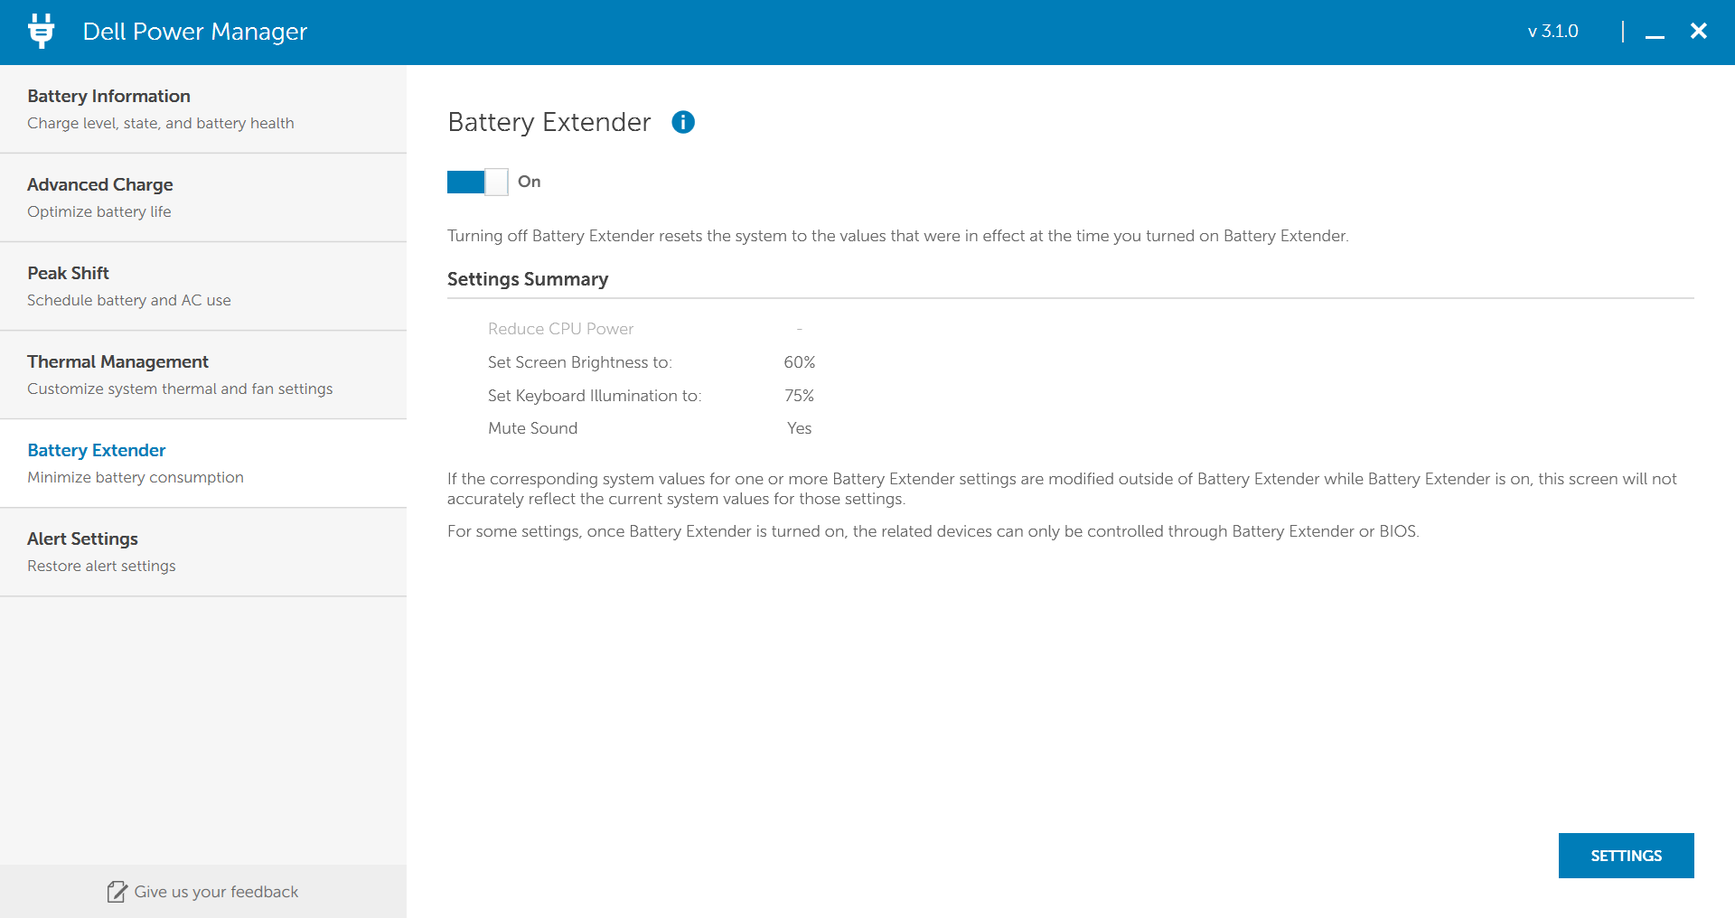Image resolution: width=1735 pixels, height=918 pixels.
Task: Open the Battery Extender info icon
Action: (683, 122)
